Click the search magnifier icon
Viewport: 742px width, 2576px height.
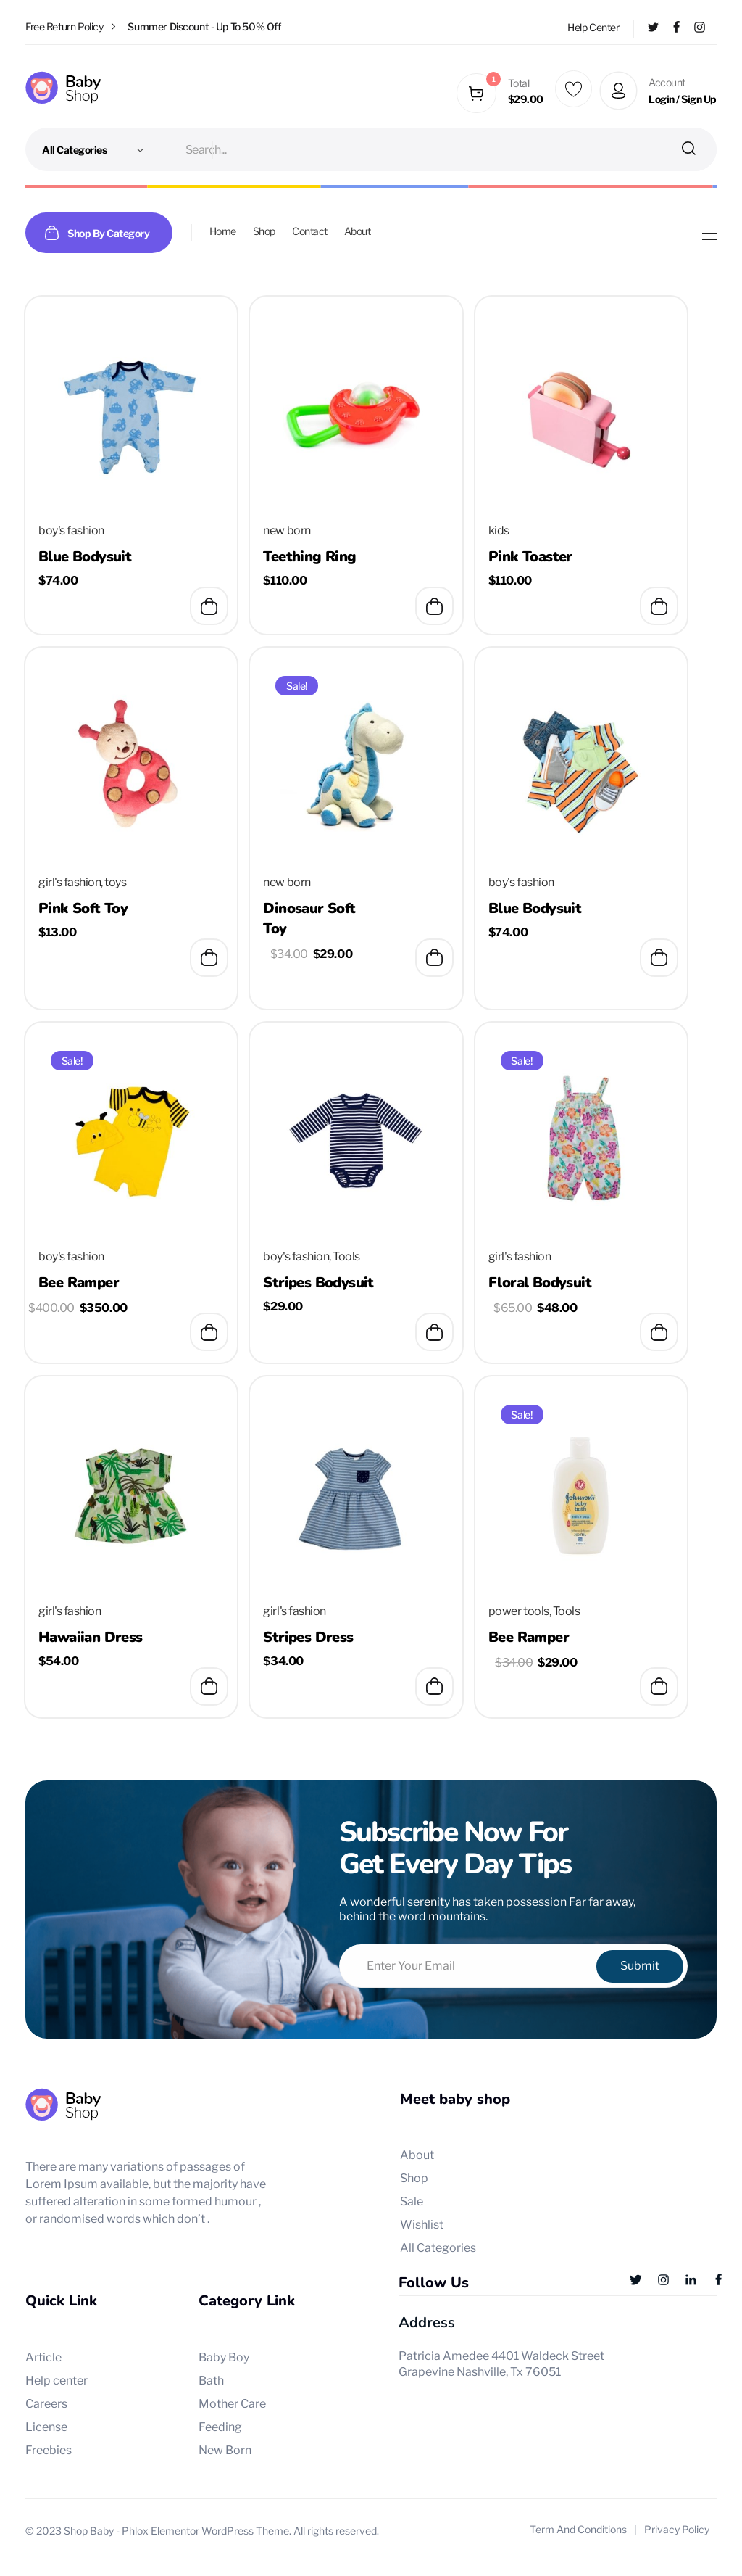688,149
